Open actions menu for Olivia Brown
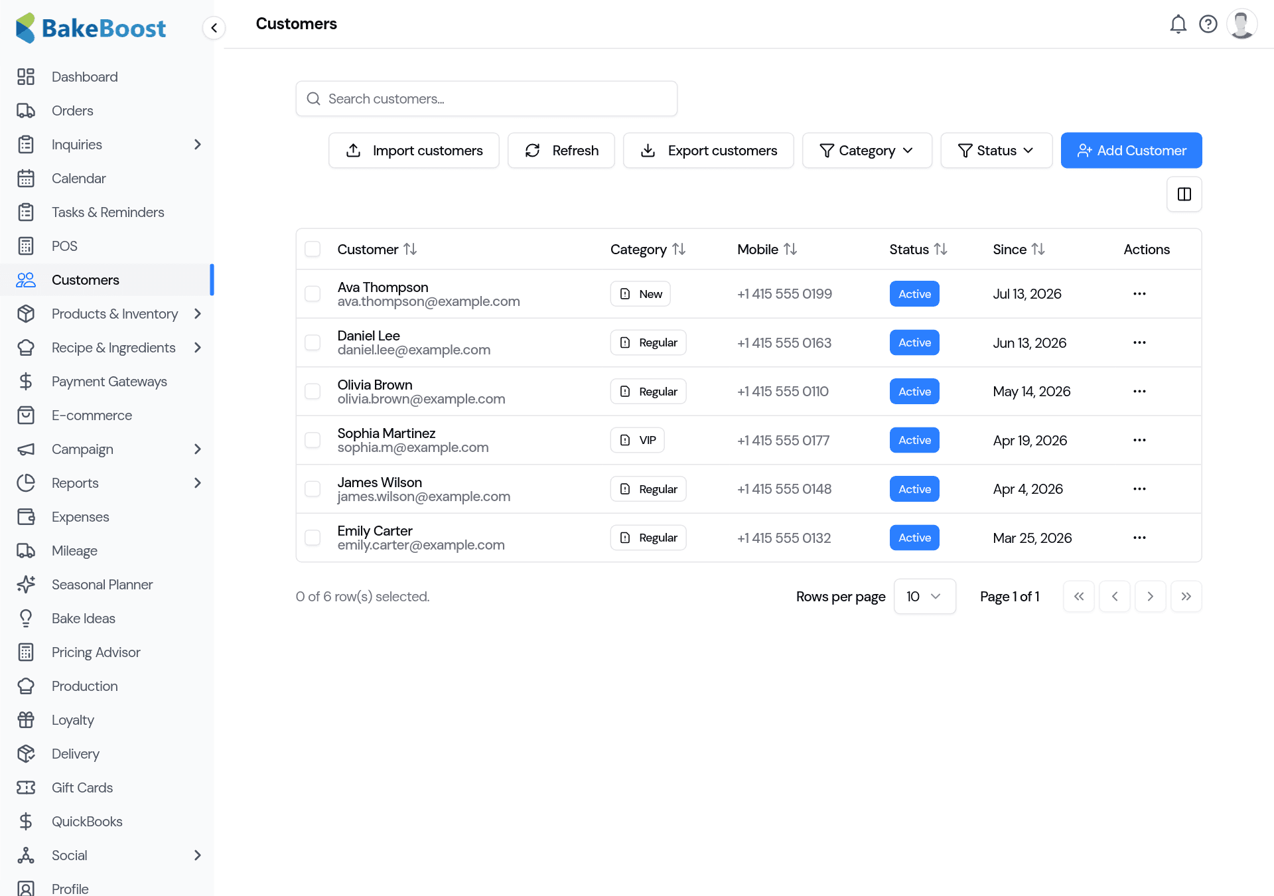Viewport: 1274px width, 896px height. [1139, 392]
